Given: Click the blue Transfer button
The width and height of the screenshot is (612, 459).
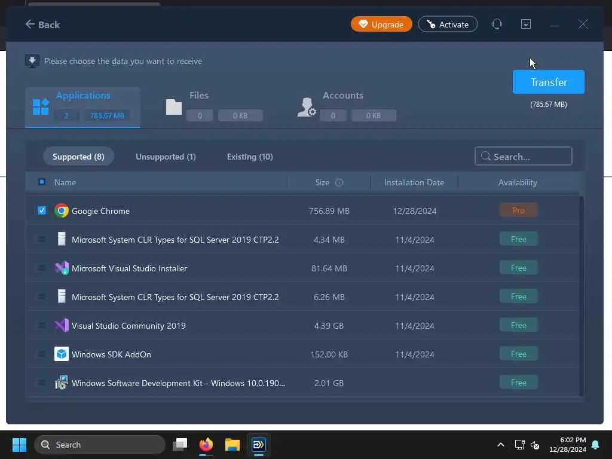Looking at the screenshot, I should click(549, 82).
